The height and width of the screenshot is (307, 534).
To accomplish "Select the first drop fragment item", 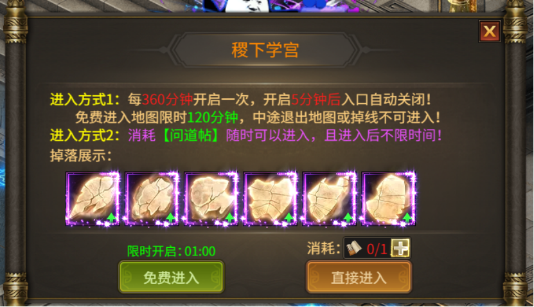I will tap(93, 199).
